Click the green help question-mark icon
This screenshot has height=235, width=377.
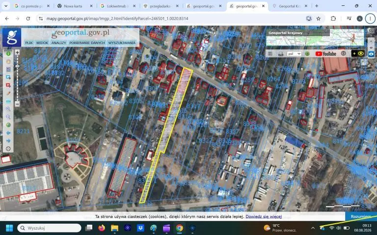point(307,54)
